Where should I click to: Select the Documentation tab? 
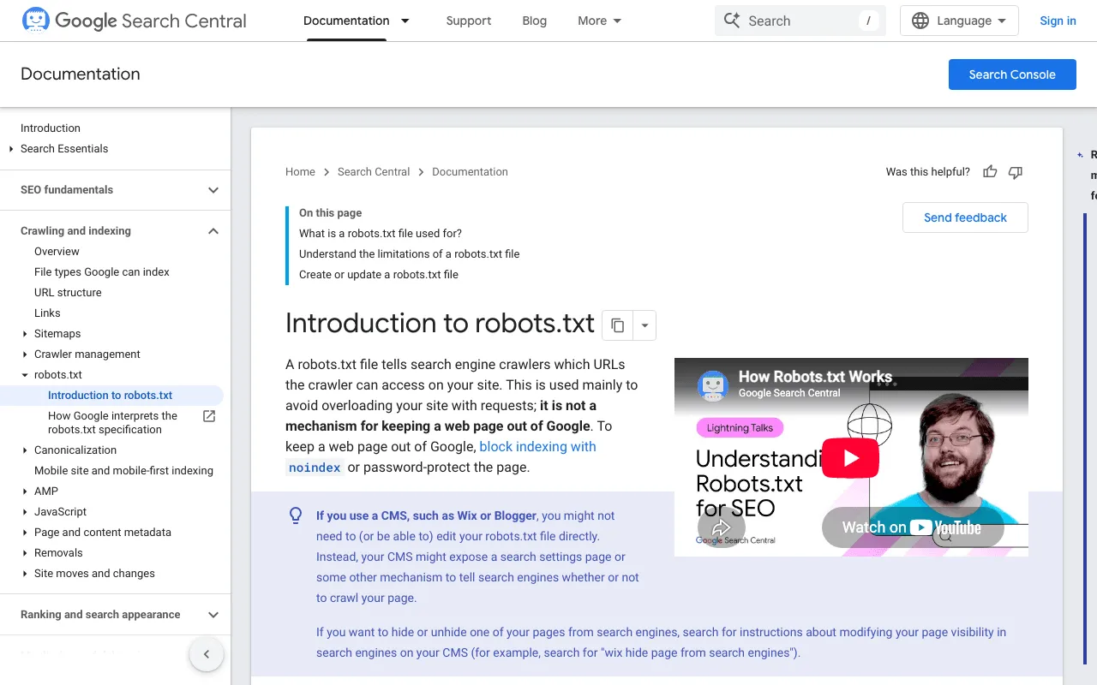click(x=346, y=21)
